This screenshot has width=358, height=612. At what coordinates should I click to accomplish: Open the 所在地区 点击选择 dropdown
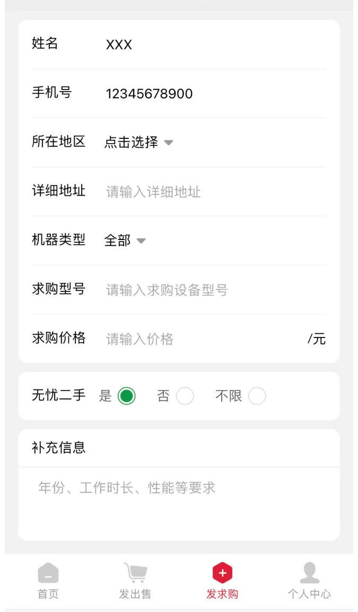point(132,142)
